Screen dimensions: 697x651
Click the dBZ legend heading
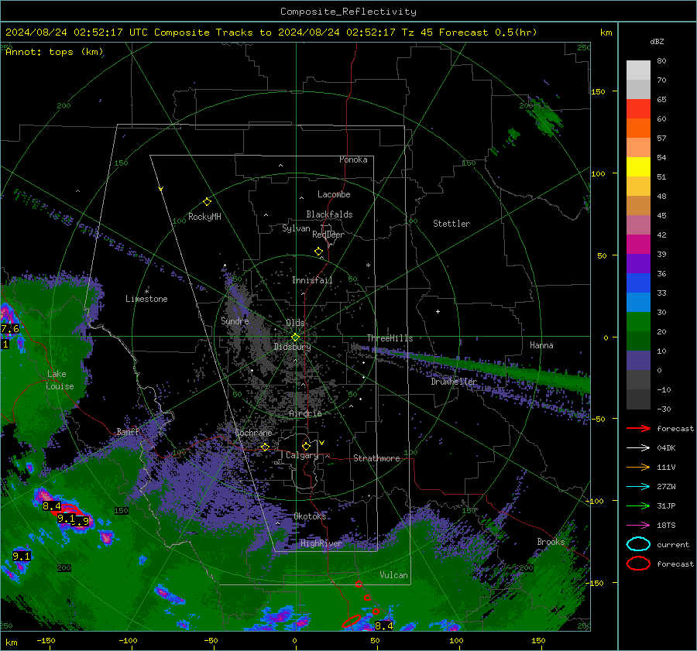657,42
